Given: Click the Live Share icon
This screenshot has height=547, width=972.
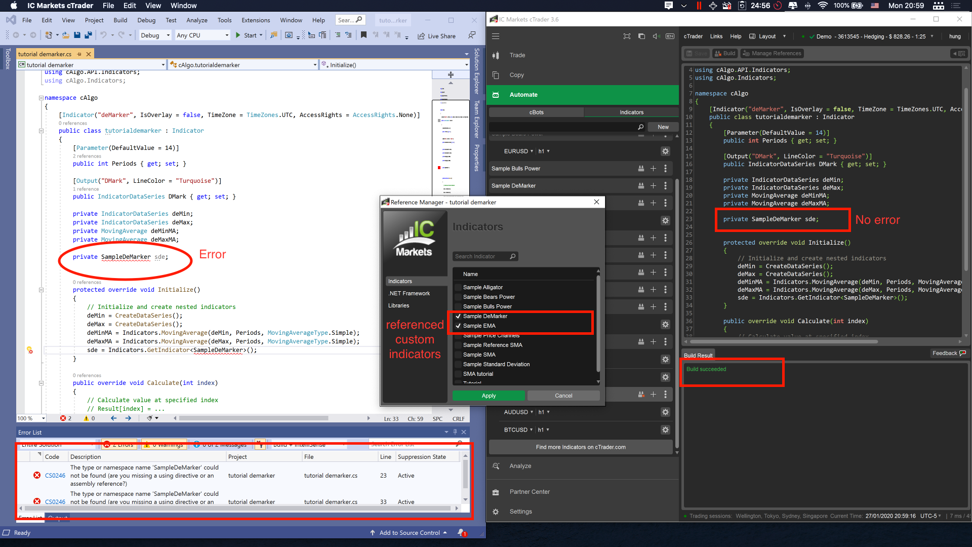Looking at the screenshot, I should coord(421,36).
